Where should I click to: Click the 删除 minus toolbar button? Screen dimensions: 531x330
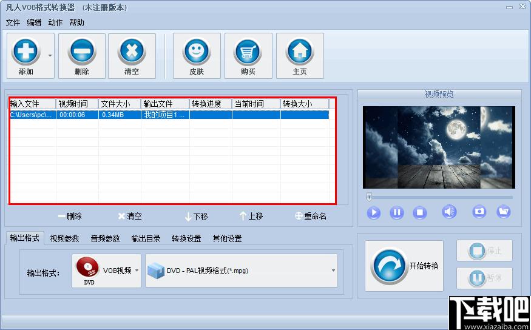[81, 56]
